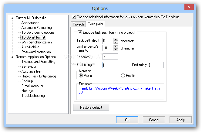Viewport: 202px width, 133px height.
Task: Select Hotkeys in the options tree
Action: click(28, 91)
